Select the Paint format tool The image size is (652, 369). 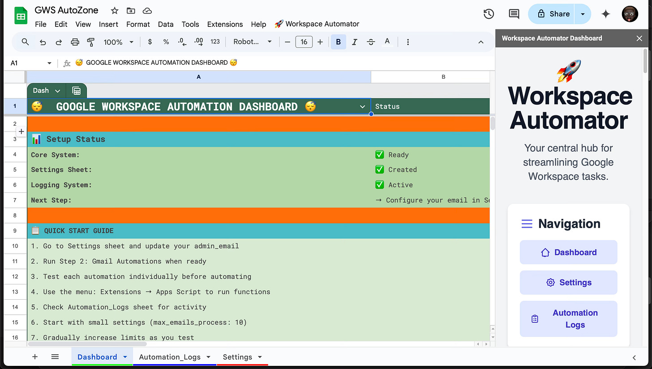(x=90, y=42)
